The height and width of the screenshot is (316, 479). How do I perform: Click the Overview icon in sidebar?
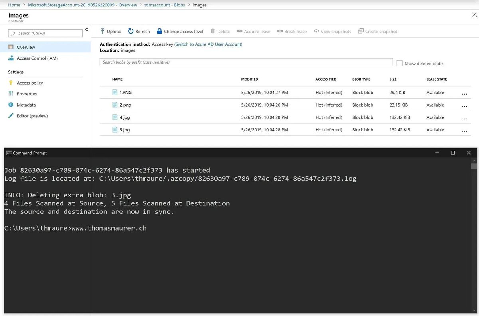coord(11,47)
